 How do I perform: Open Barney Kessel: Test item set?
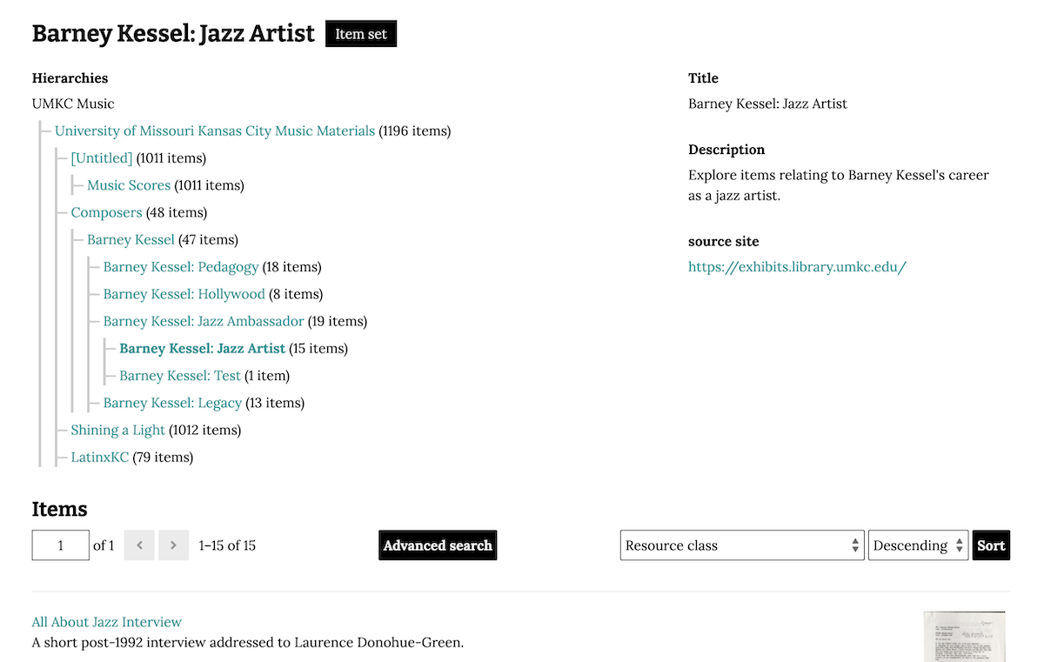coord(179,375)
